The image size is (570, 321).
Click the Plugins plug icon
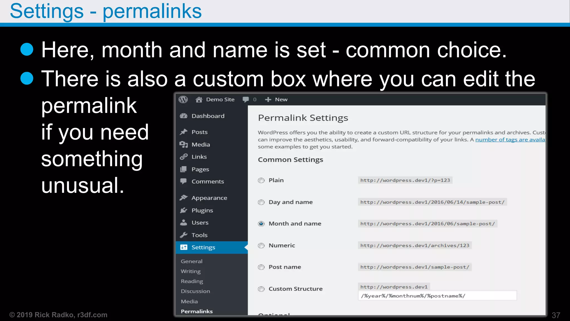(x=184, y=210)
